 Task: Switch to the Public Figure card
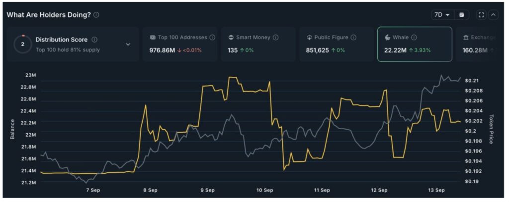coord(337,44)
